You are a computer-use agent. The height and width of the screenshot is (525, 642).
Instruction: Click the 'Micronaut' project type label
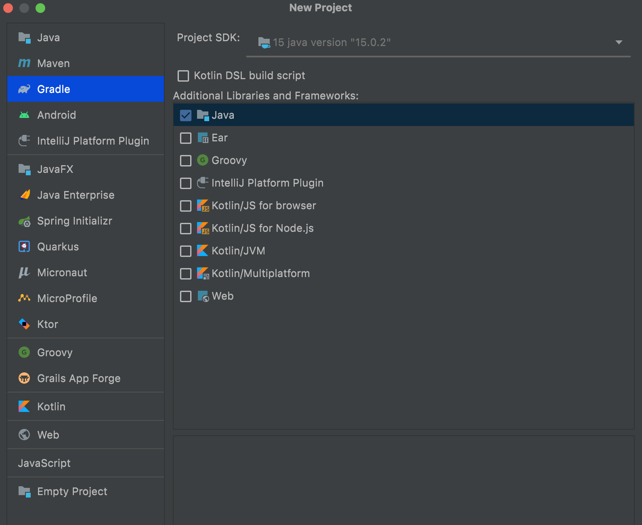tap(62, 273)
